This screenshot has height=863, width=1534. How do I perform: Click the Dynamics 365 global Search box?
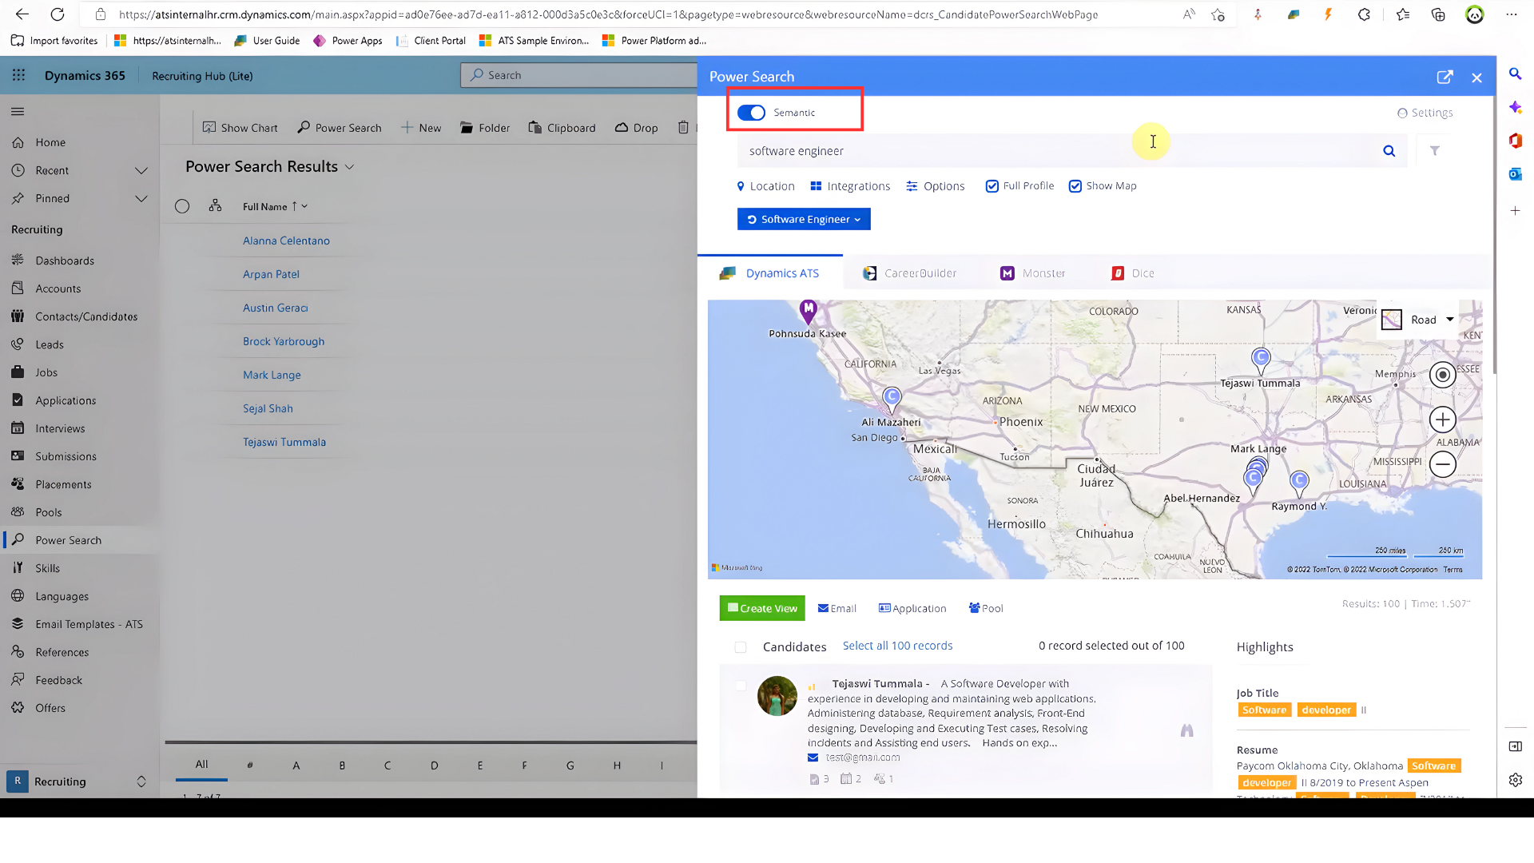tap(579, 75)
